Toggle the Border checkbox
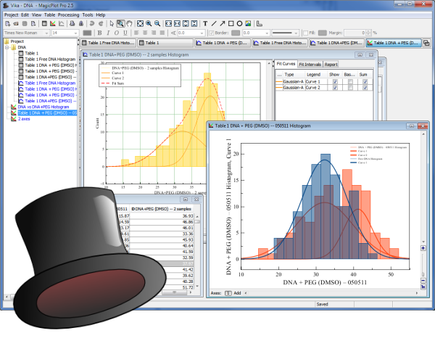The image size is (435, 341). point(212,33)
